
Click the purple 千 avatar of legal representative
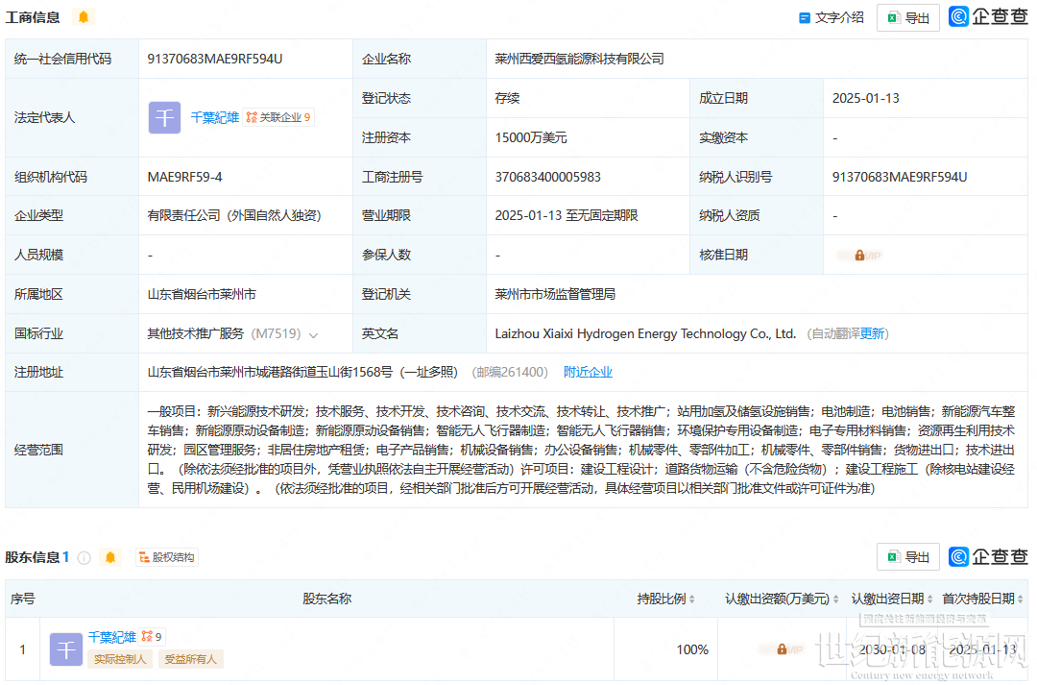(x=164, y=117)
